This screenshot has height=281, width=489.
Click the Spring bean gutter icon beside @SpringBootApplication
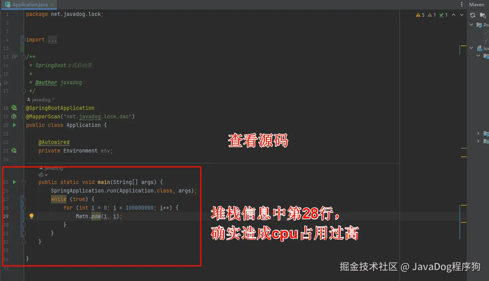tap(14, 108)
